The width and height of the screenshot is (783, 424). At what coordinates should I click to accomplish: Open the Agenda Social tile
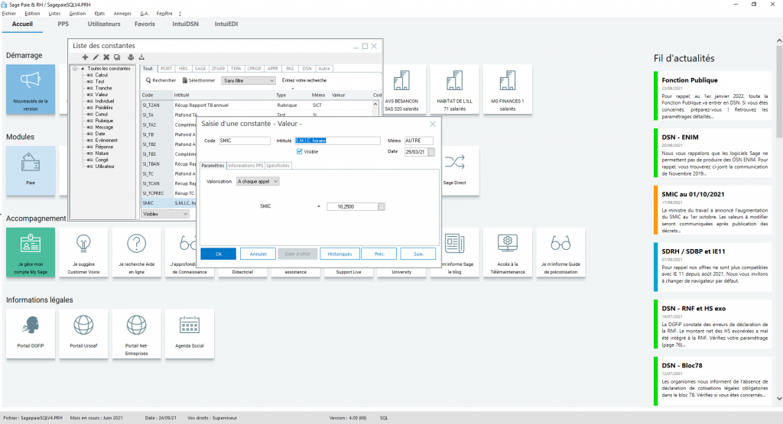(187, 332)
